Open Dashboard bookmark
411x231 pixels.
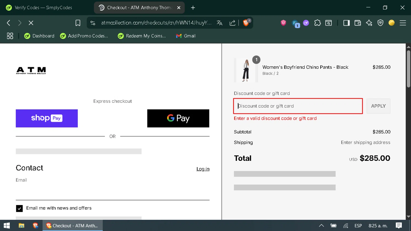(x=39, y=36)
